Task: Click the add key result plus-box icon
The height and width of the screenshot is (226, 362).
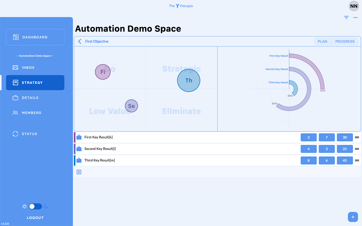Action: [x=79, y=172]
